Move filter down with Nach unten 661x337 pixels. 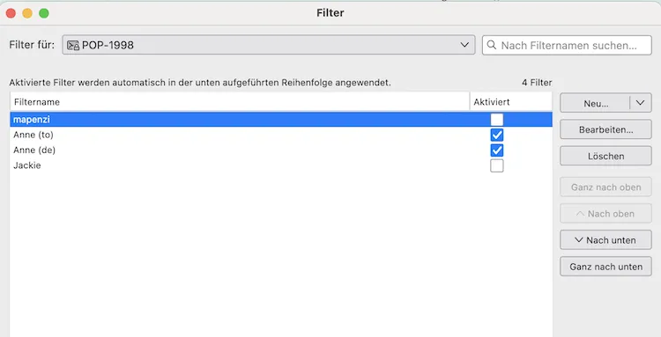pos(605,240)
